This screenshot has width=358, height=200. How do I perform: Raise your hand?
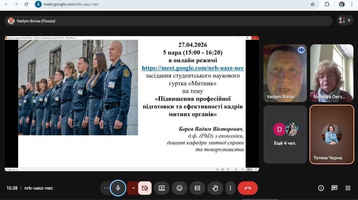point(215,188)
